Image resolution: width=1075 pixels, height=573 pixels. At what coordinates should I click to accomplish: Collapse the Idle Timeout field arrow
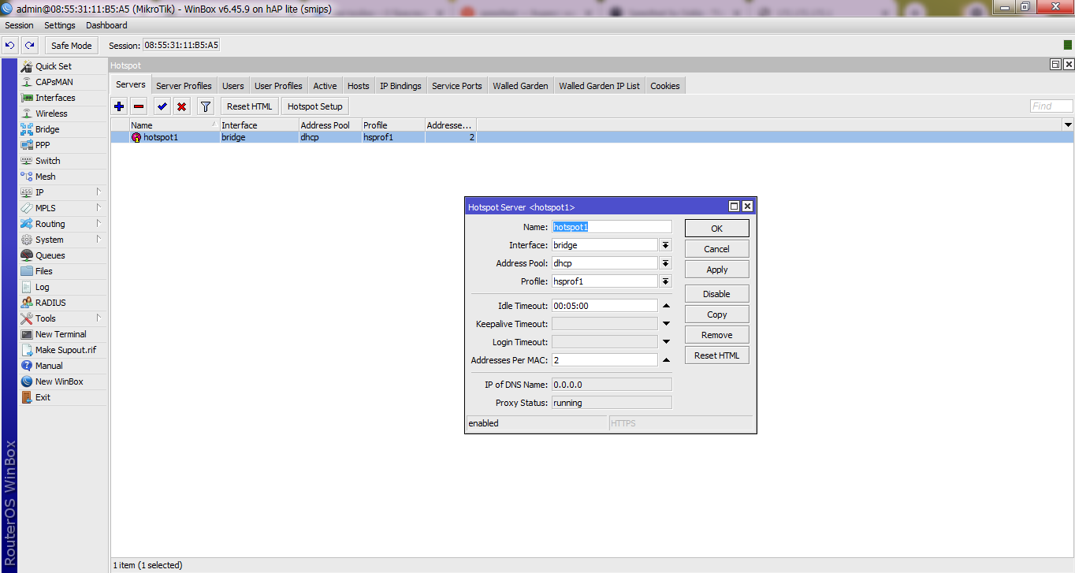pos(666,306)
